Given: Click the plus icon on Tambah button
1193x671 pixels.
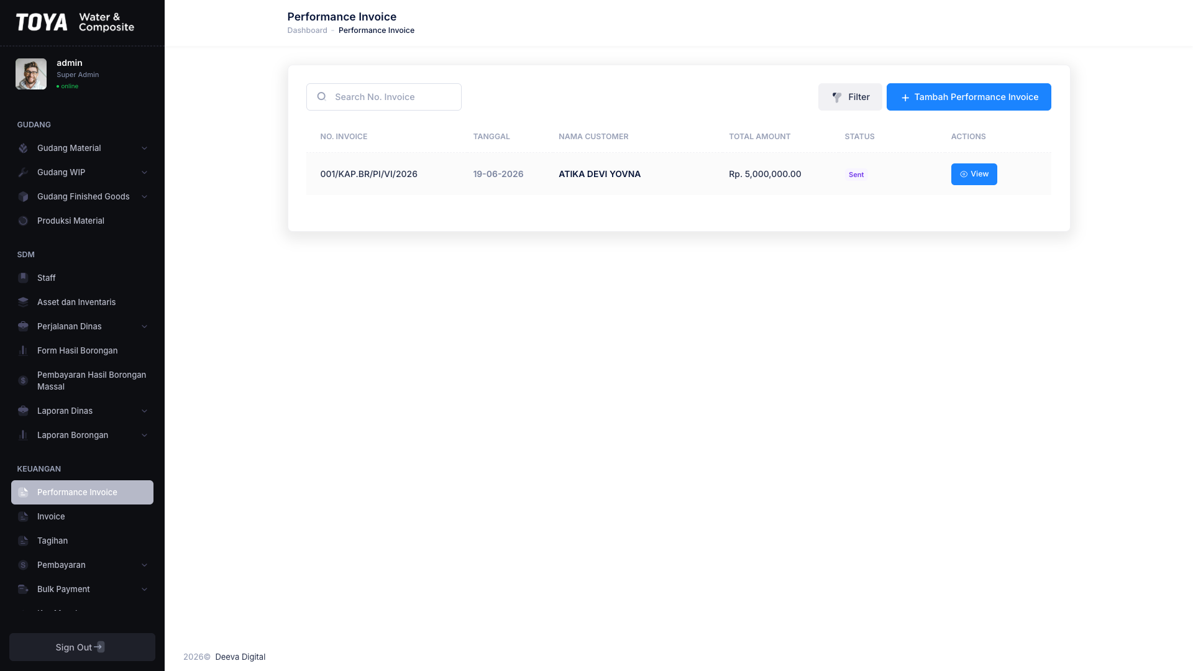Looking at the screenshot, I should [x=905, y=98].
